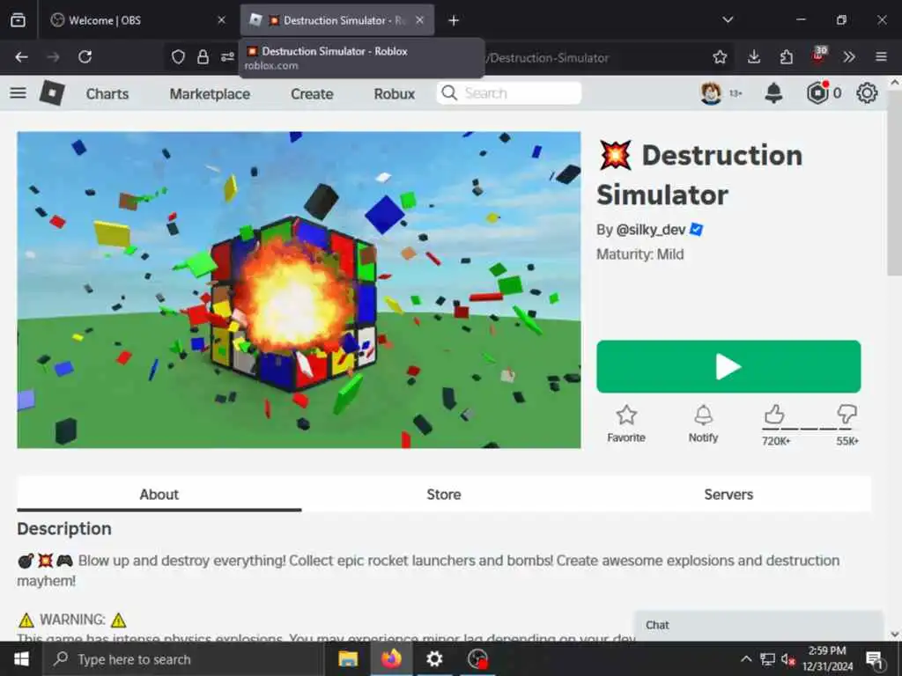Open the browser downloads panel
This screenshot has width=902, height=676.
click(754, 57)
